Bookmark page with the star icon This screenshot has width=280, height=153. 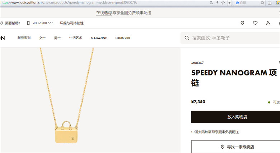(x=223, y=3)
